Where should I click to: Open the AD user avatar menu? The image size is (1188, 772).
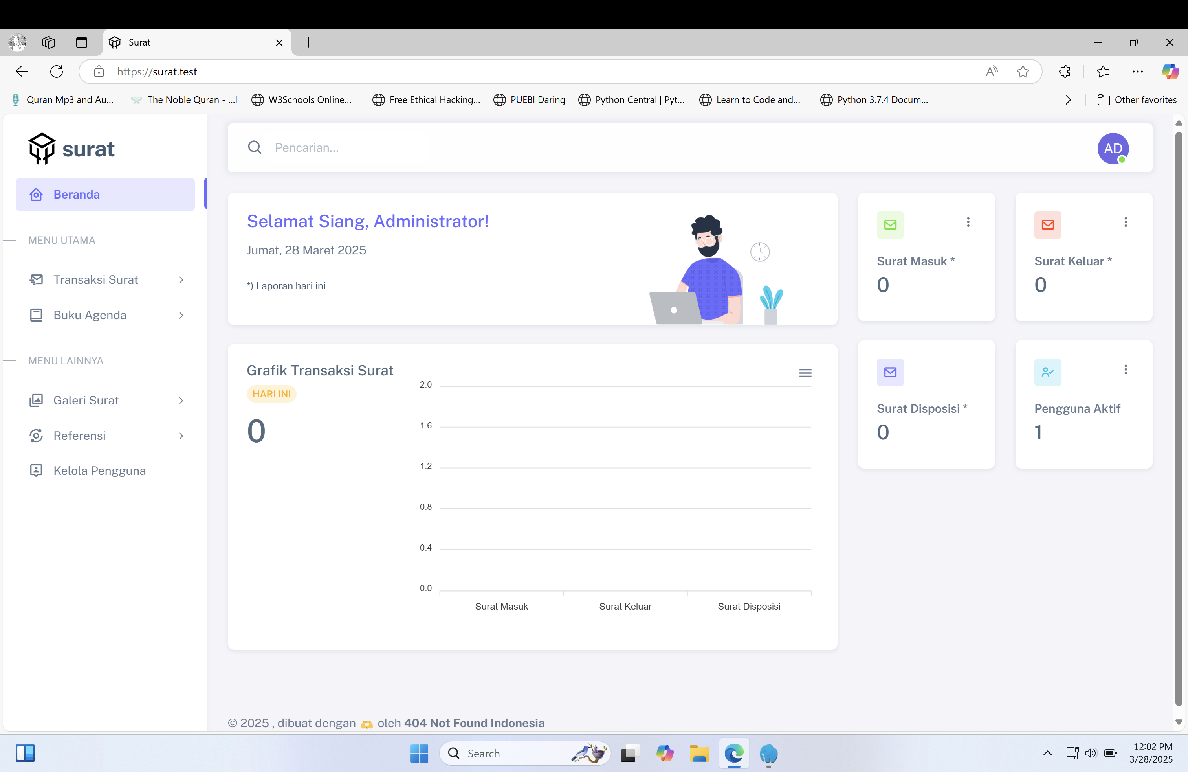pos(1113,148)
